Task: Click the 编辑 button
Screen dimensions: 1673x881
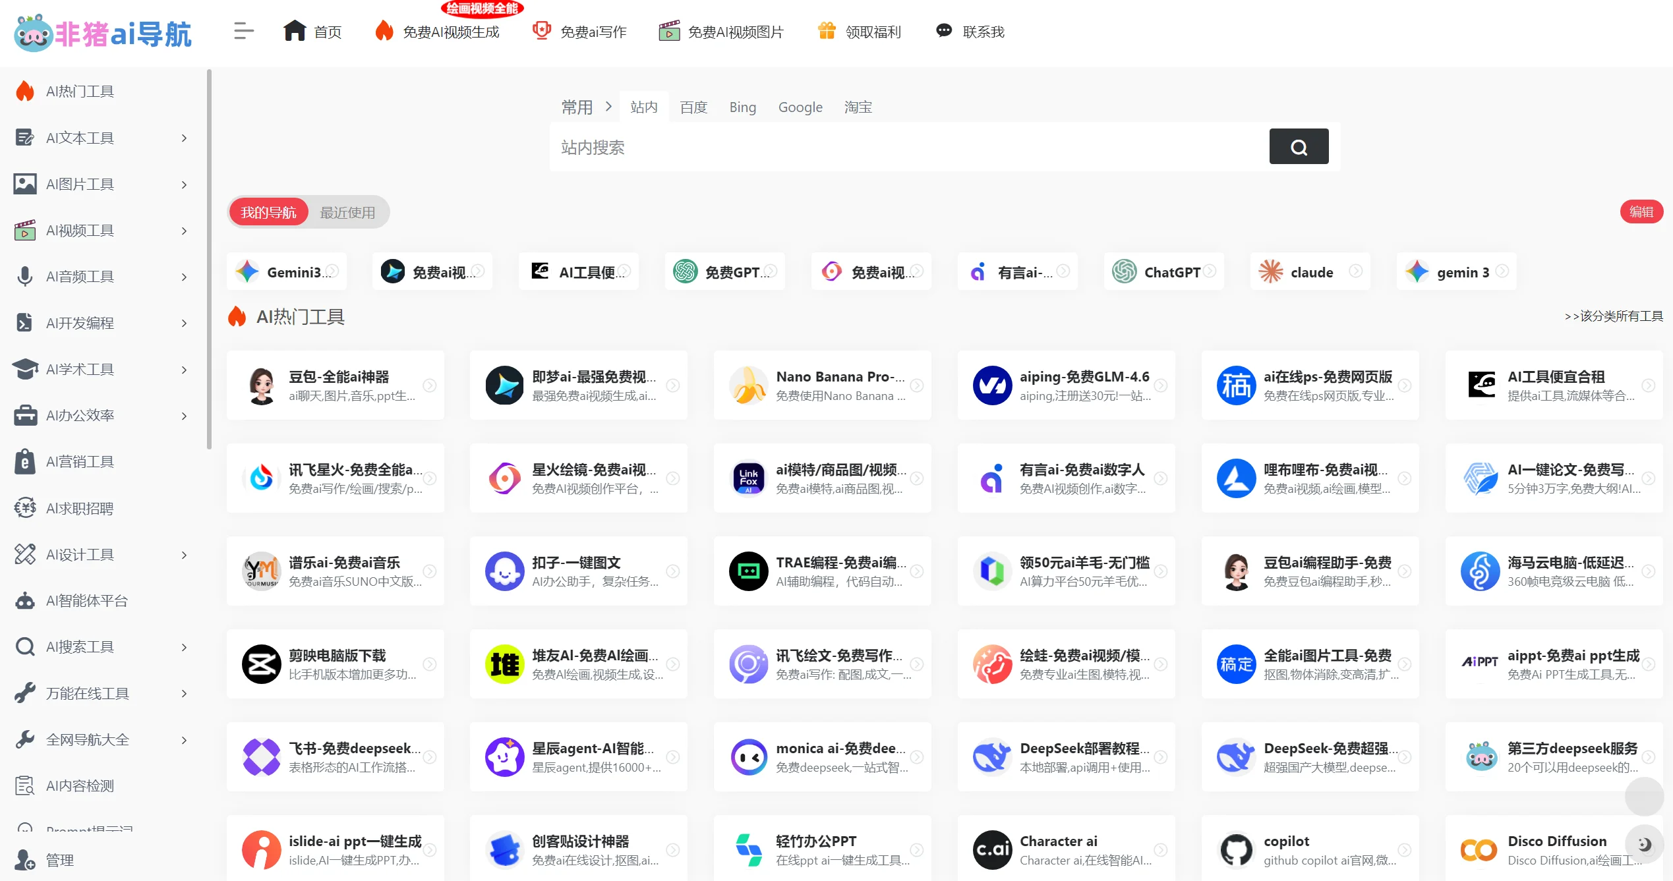Action: 1641,212
